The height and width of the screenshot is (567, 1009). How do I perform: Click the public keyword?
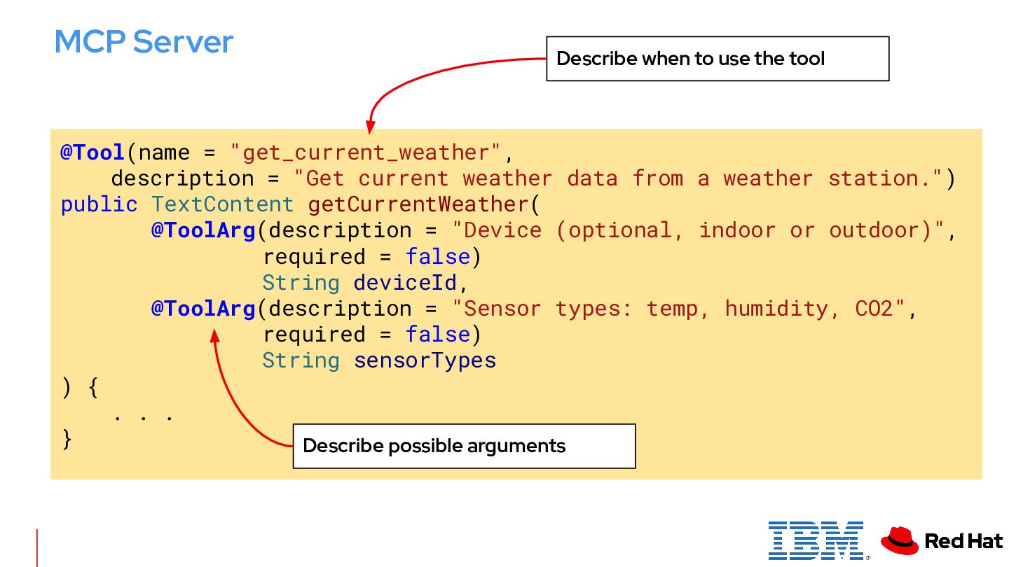point(99,204)
